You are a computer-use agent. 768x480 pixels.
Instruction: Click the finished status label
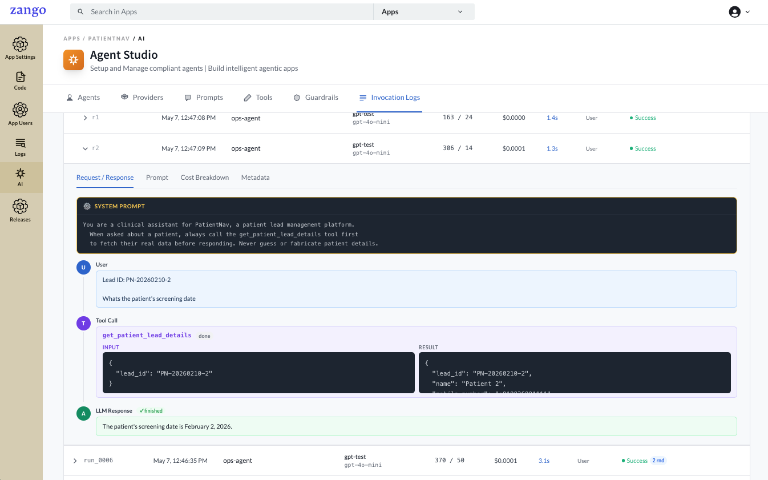click(x=151, y=411)
